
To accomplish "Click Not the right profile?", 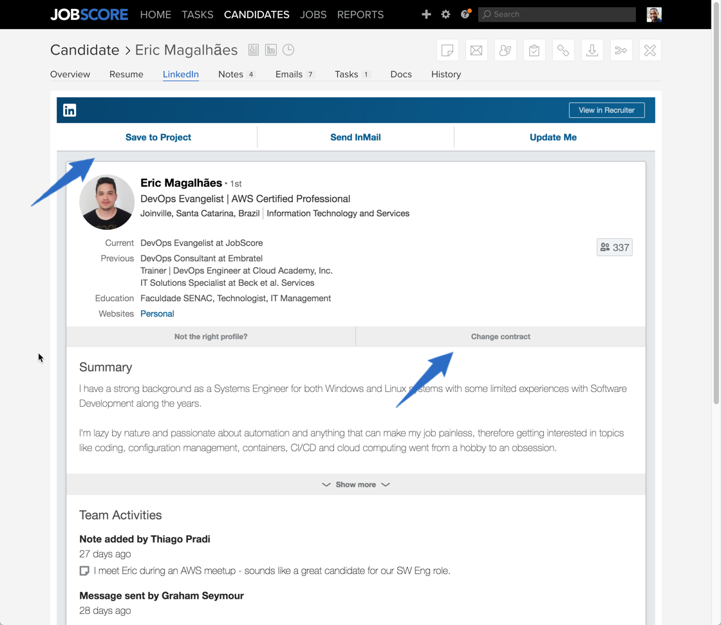I will pos(211,337).
